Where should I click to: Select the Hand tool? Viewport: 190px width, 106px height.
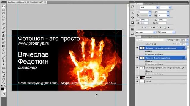click(4, 79)
